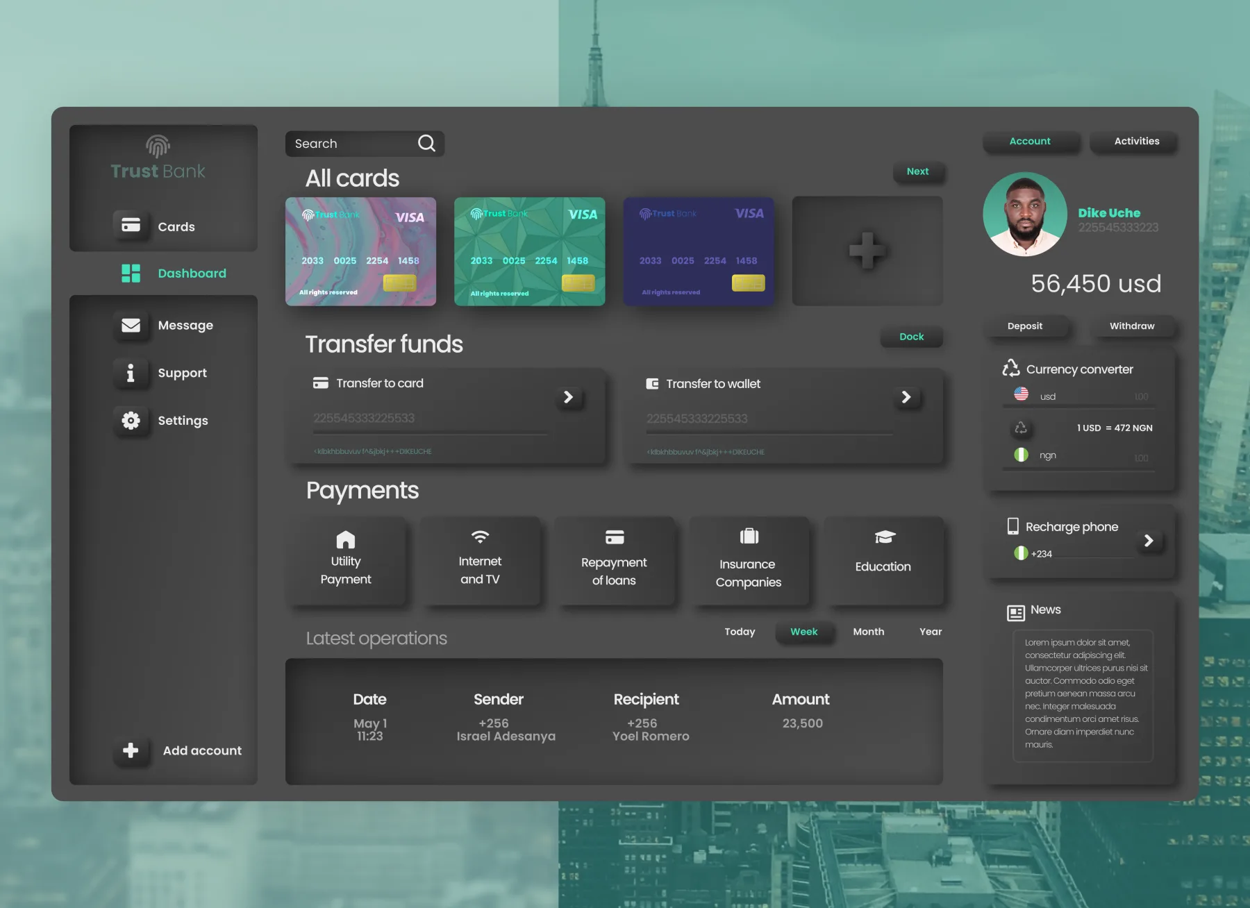Add a new card with plus tile
The height and width of the screenshot is (908, 1250).
(867, 251)
